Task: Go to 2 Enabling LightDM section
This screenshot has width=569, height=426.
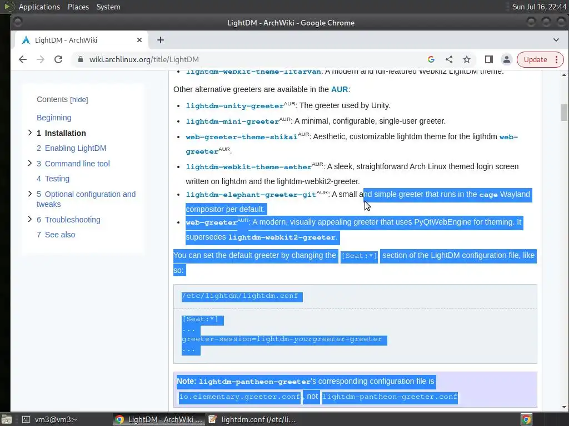Action: pyautogui.click(x=72, y=148)
